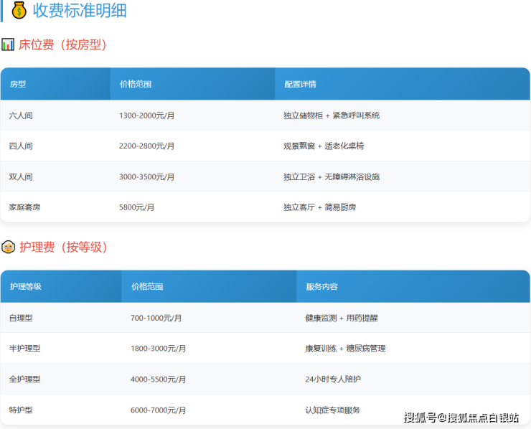Click the 配置详情 column header

[x=300, y=84]
